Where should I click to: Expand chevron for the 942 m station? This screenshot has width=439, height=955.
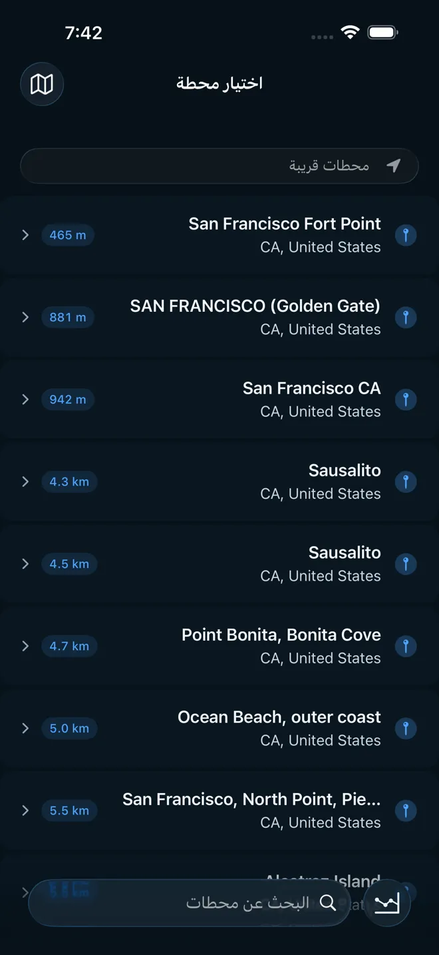click(x=25, y=400)
